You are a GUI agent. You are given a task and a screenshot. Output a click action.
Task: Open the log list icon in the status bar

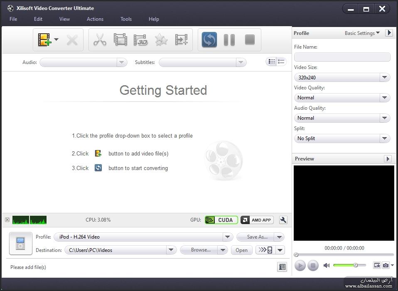click(x=282, y=266)
